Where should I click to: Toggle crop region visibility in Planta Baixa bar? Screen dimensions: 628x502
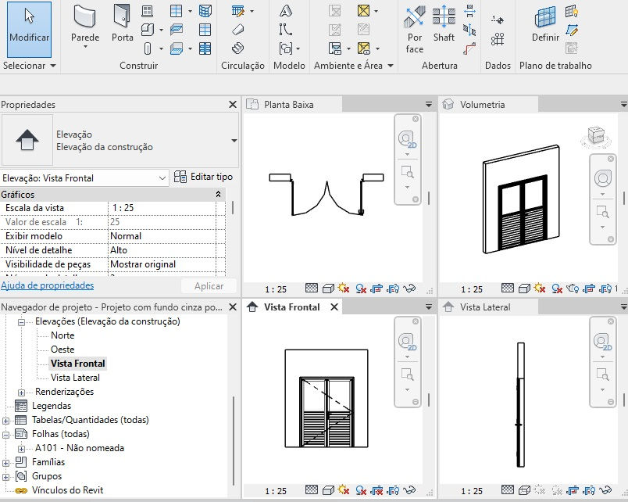394,289
